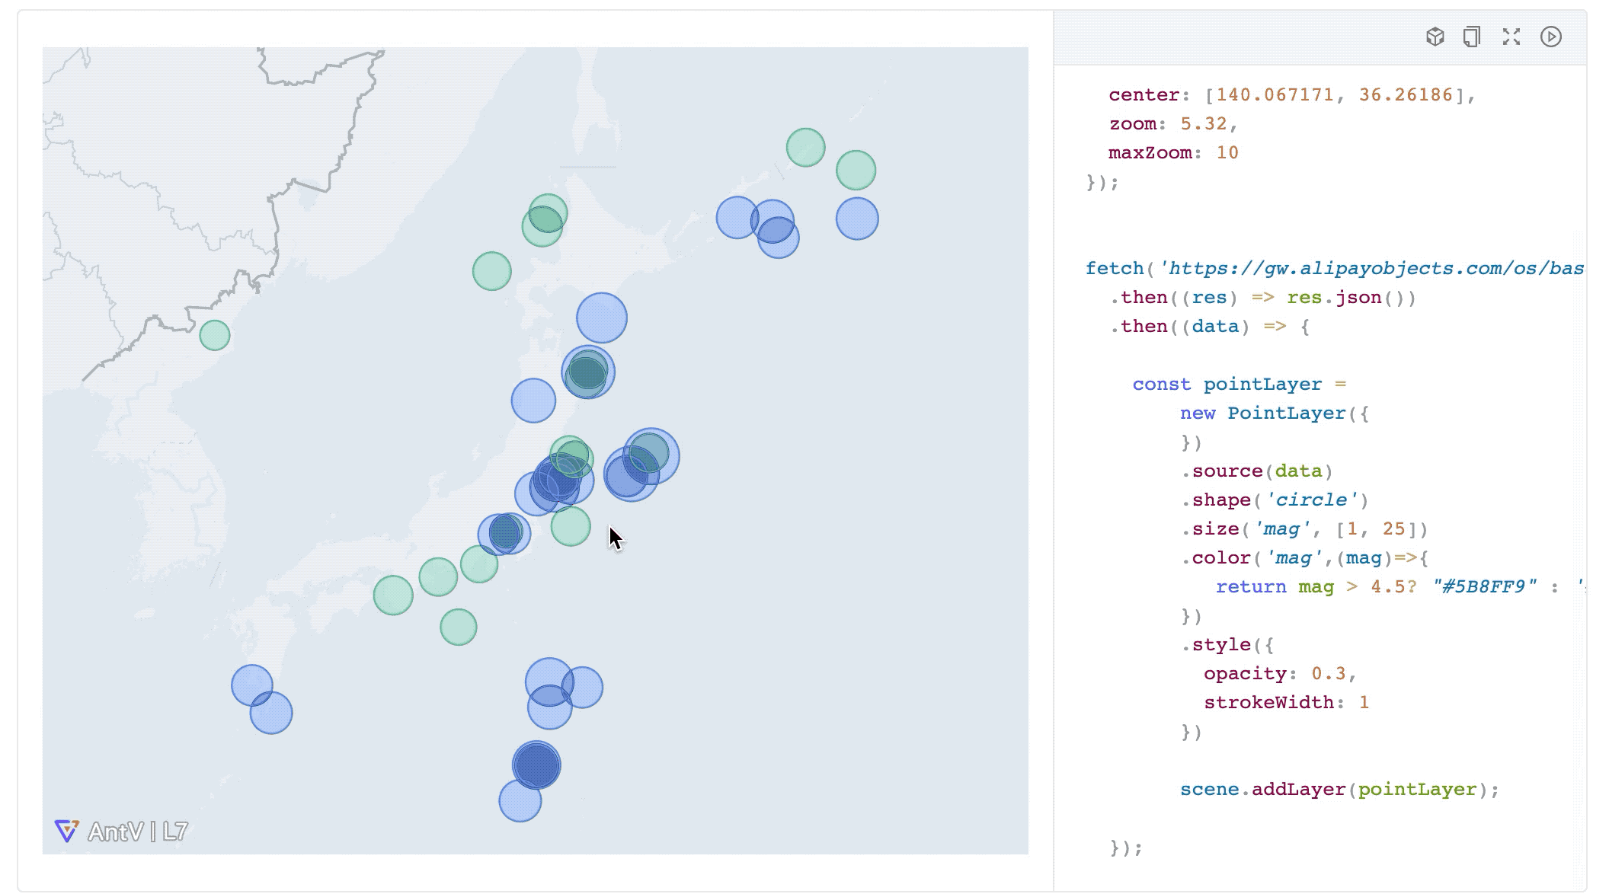Click the 'circle' shape string in code
1609x894 pixels.
[x=1312, y=500]
